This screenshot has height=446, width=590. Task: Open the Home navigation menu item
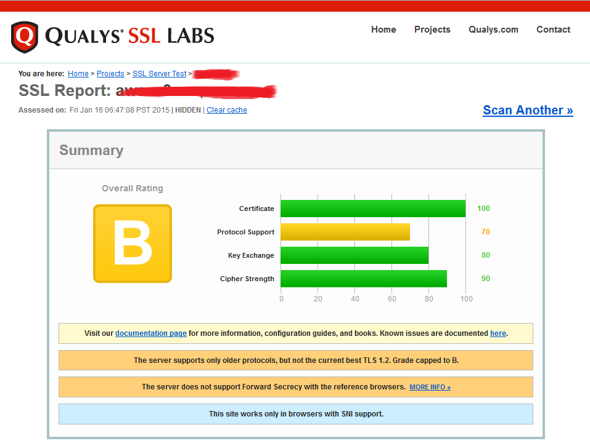(x=383, y=30)
